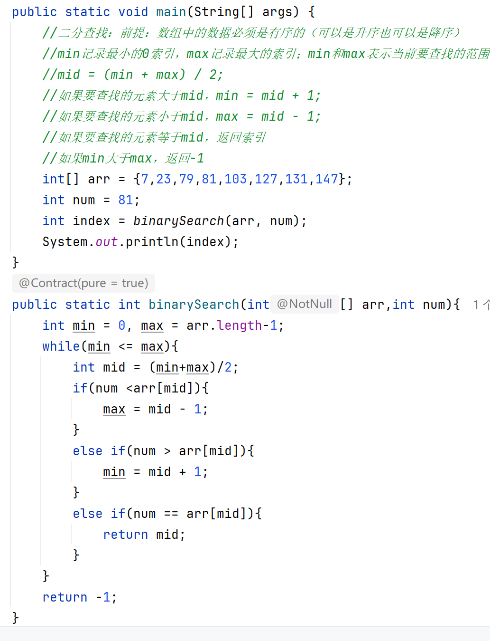Click the comment ending 'min = mid + 1;'
The width and height of the screenshot is (490, 641).
tap(182, 96)
